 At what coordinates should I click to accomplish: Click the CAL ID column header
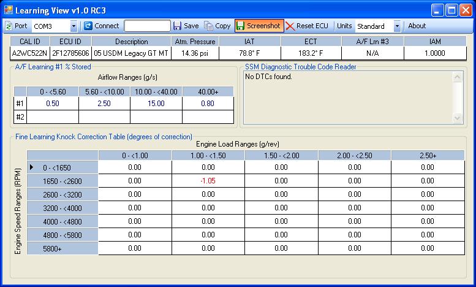(30, 41)
